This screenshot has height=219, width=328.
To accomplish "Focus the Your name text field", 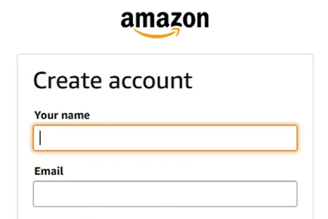I will 165,138.
